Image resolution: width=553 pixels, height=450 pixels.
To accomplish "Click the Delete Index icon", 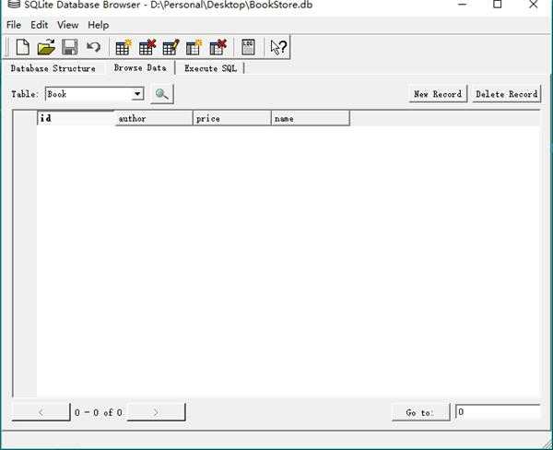I will click(x=218, y=47).
